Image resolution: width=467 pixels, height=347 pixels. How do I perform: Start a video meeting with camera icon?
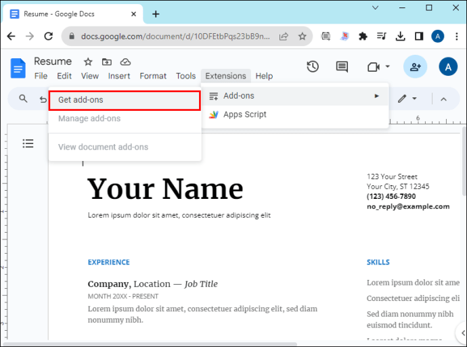[x=374, y=67]
